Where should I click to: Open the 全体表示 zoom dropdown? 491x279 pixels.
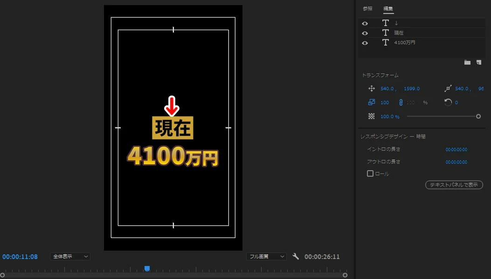70,257
